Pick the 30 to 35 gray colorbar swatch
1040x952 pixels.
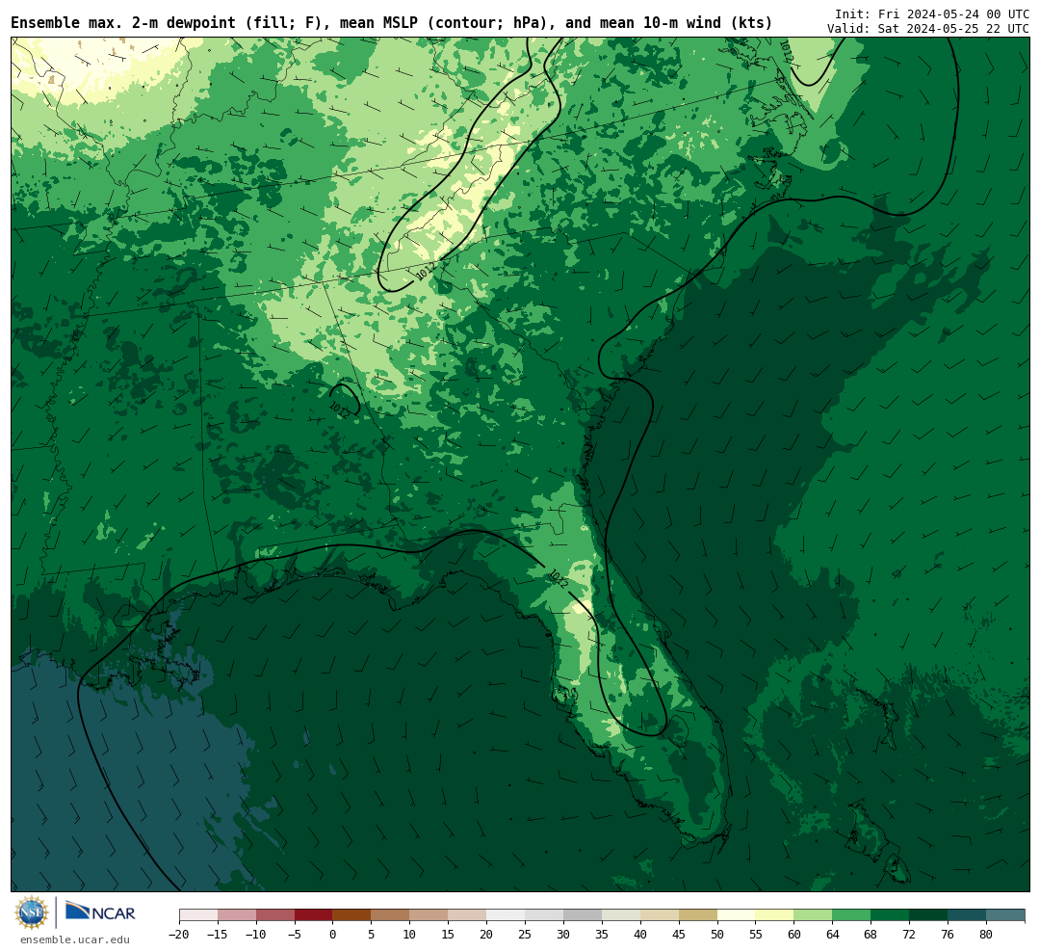(x=583, y=915)
